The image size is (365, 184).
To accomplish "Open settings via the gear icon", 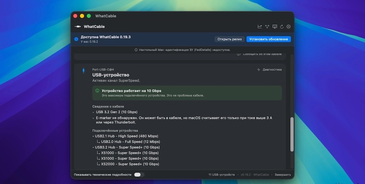I will 288,27.
